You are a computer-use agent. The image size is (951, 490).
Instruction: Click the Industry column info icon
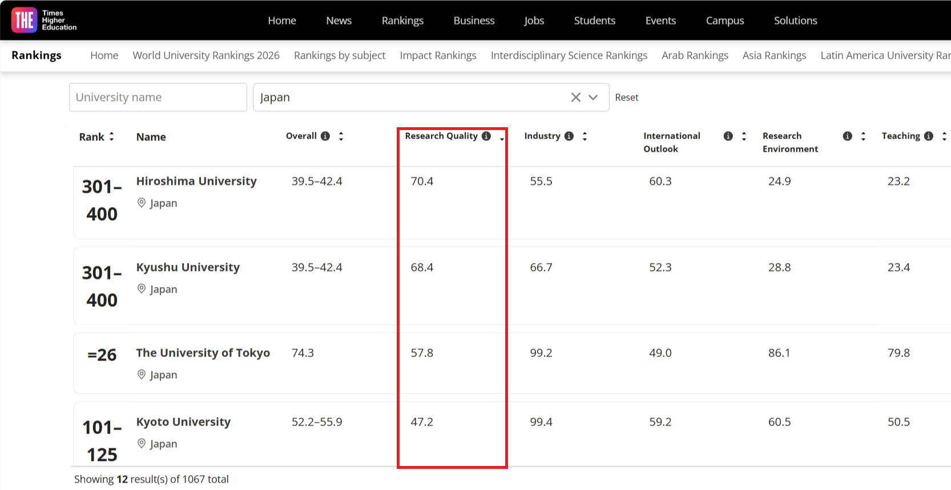coord(569,136)
